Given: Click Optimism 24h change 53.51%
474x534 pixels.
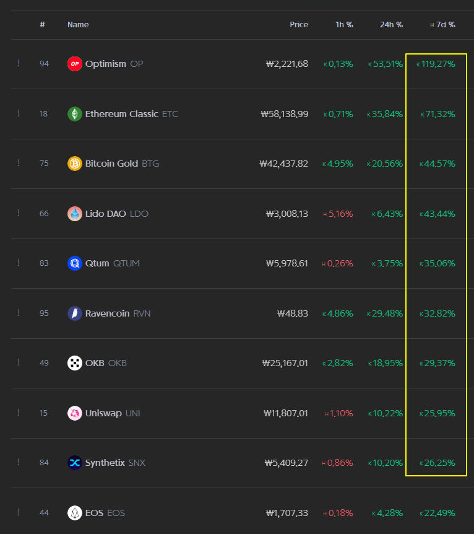Looking at the screenshot, I should 386,64.
